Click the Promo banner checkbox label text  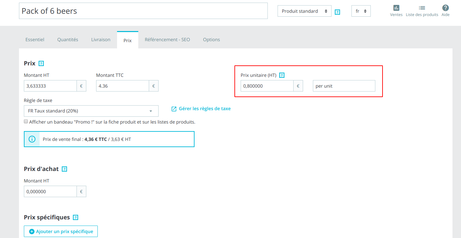112,122
